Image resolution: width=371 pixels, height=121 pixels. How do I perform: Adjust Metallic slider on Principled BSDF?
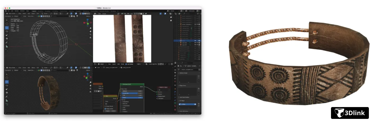click(x=132, y=91)
